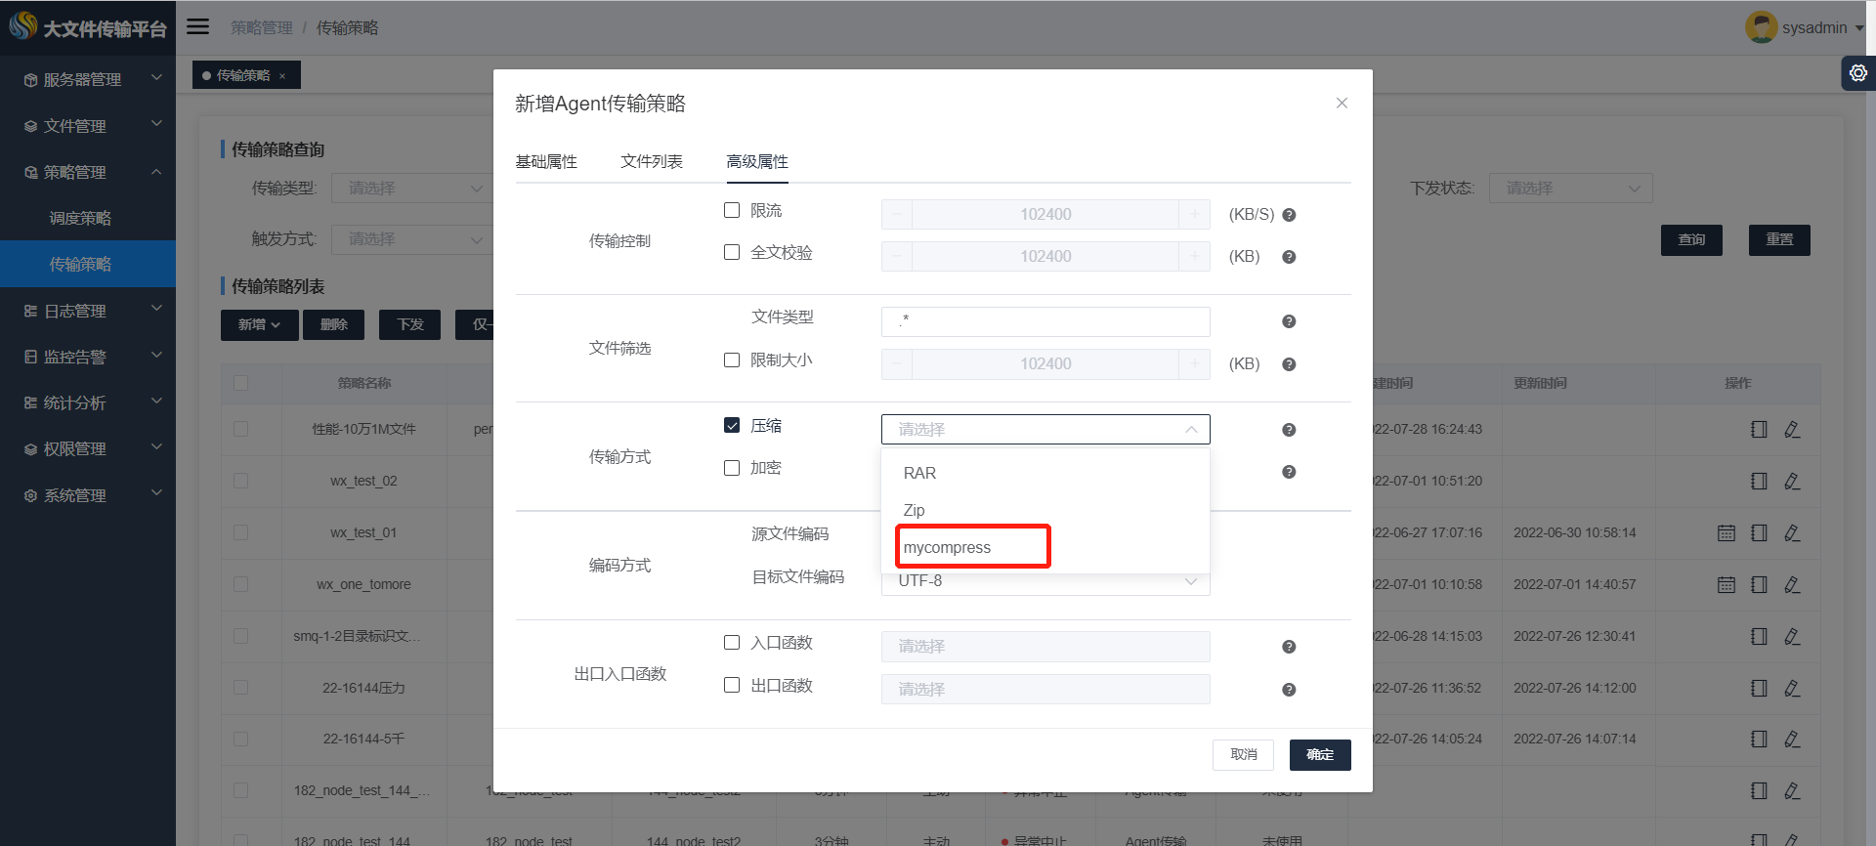Enable the 限流 checkbox
This screenshot has height=846, width=1876.
click(x=732, y=210)
